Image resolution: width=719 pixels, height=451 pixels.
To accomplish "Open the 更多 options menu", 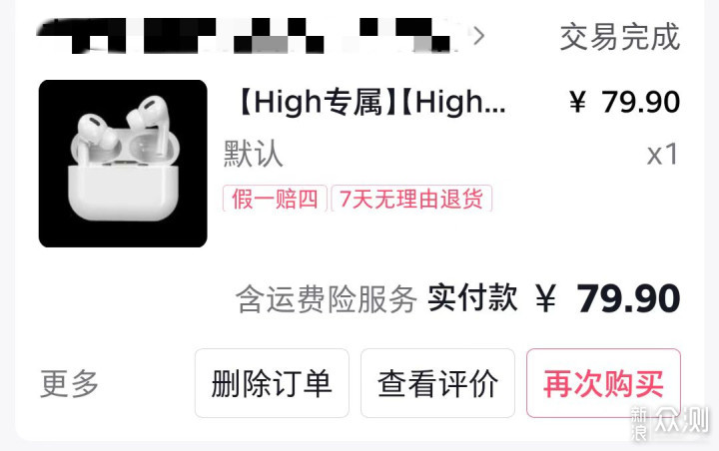I will pyautogui.click(x=69, y=383).
